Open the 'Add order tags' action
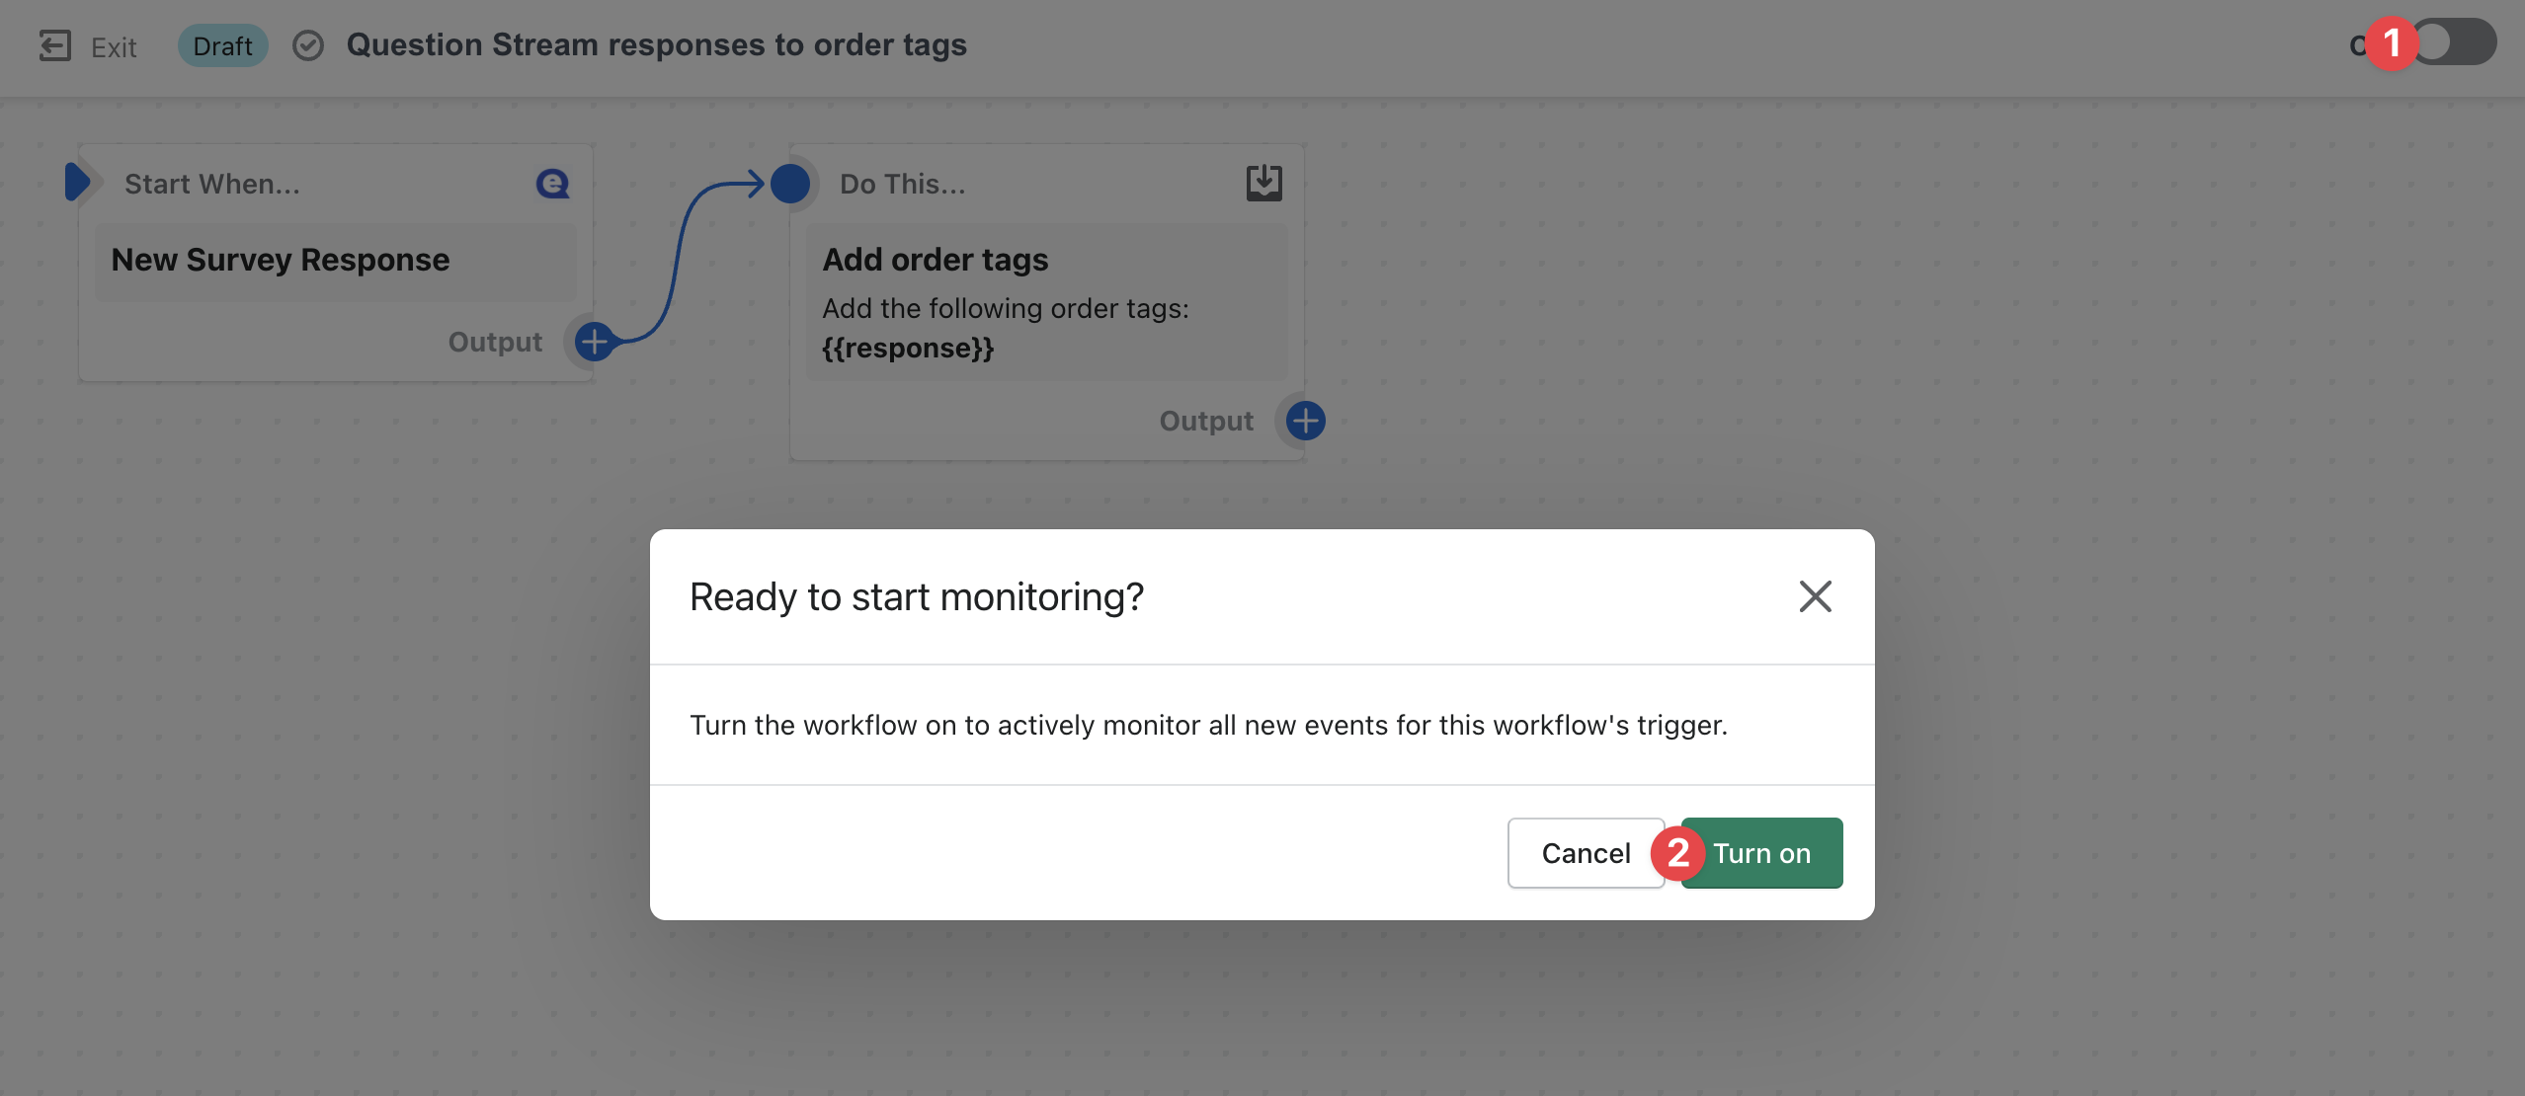This screenshot has width=2525, height=1096. (1047, 302)
